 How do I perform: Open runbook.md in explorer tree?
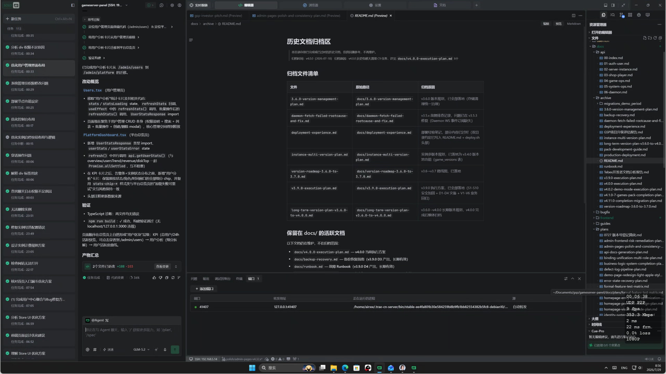point(613,167)
